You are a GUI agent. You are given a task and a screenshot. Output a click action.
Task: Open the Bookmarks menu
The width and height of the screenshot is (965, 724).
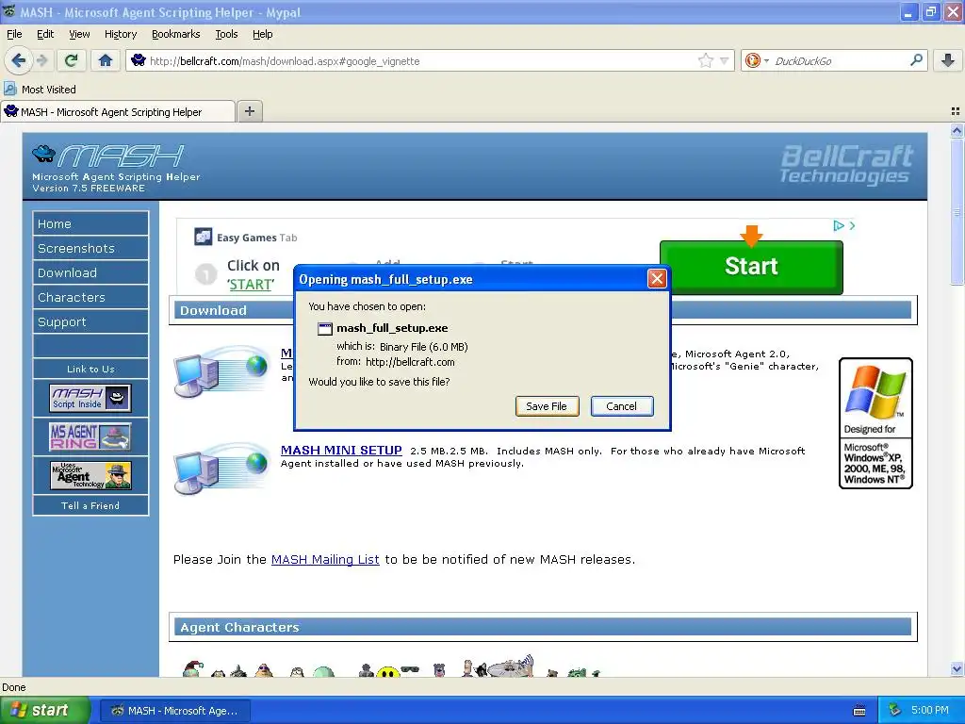176,34
